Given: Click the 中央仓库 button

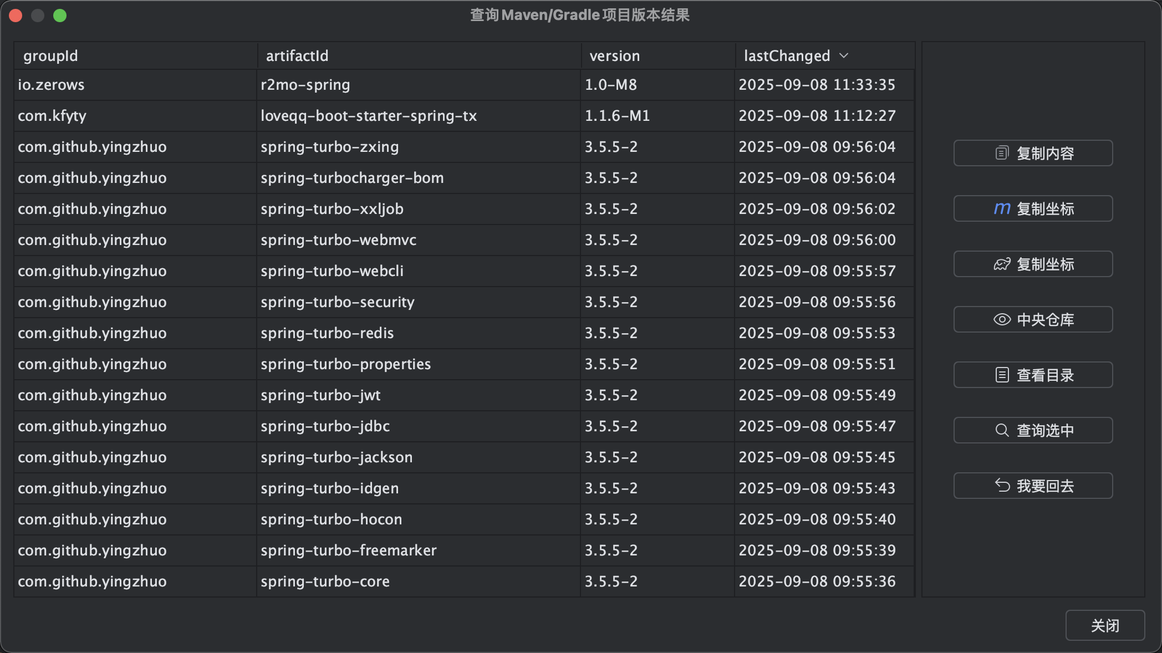Looking at the screenshot, I should pyautogui.click(x=1032, y=319).
